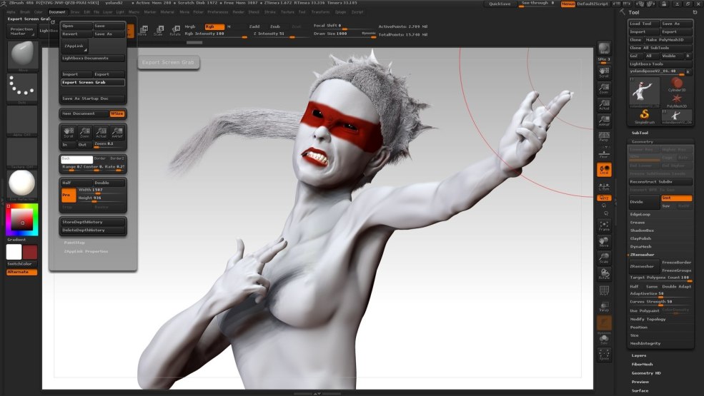Image resolution: width=704 pixels, height=396 pixels.
Task: Expand the FiberMesh section
Action: (x=642, y=364)
